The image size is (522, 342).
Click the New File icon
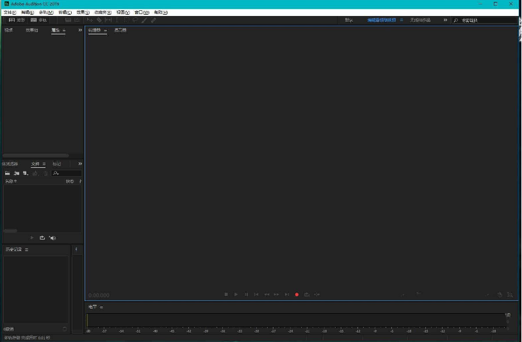click(x=26, y=173)
